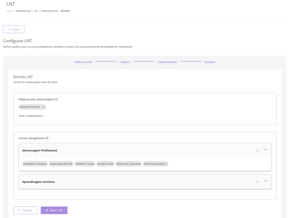Remove the Analistas de Suporte chip
Screen dimensions: 290x218
(44, 107)
